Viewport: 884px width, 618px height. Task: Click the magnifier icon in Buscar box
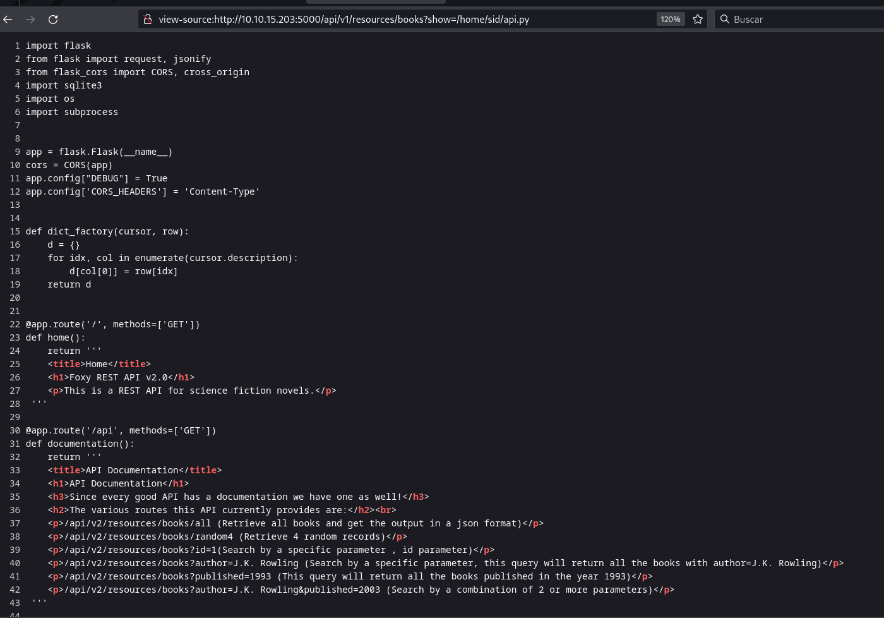[725, 20]
